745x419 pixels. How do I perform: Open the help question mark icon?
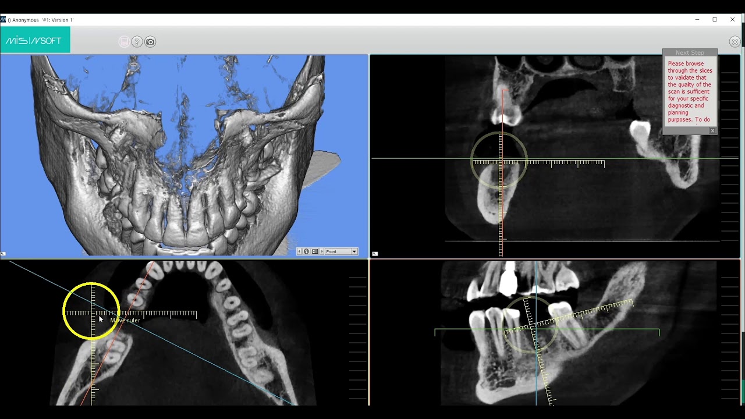(137, 42)
